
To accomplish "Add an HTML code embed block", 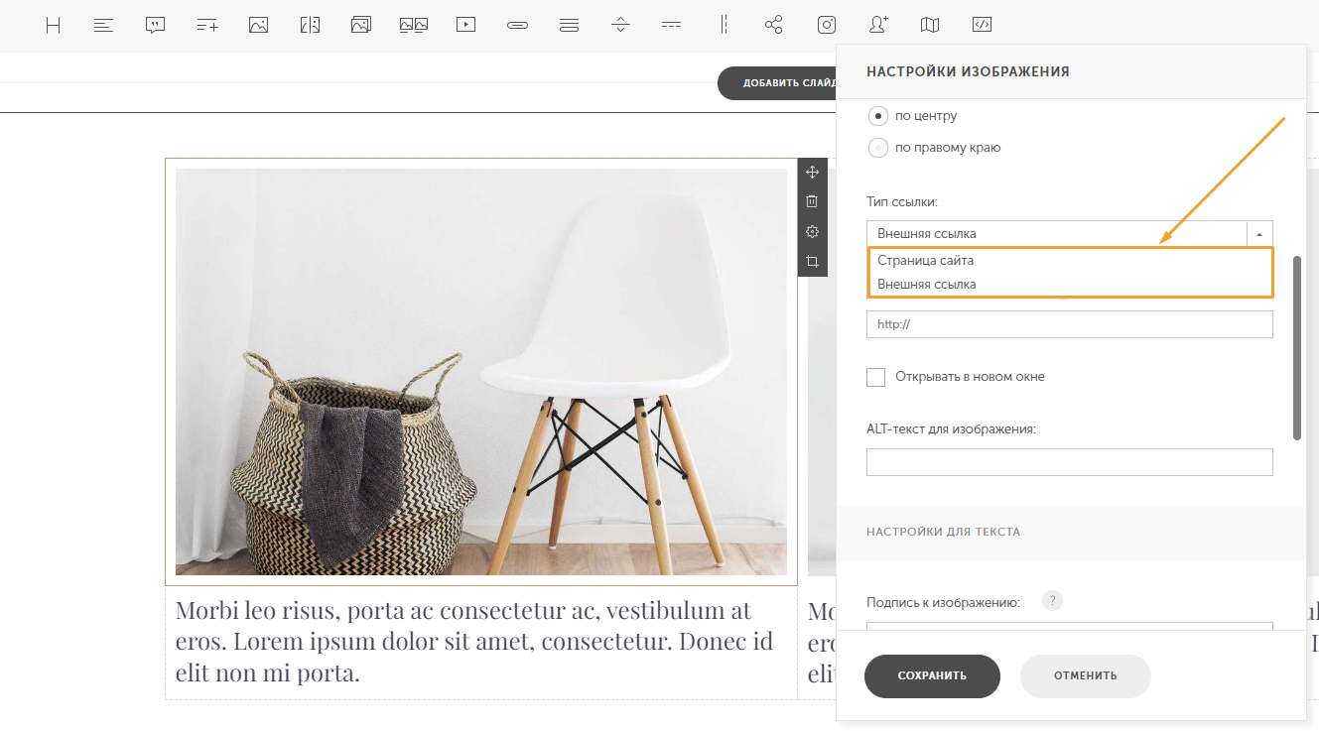I will tap(982, 26).
